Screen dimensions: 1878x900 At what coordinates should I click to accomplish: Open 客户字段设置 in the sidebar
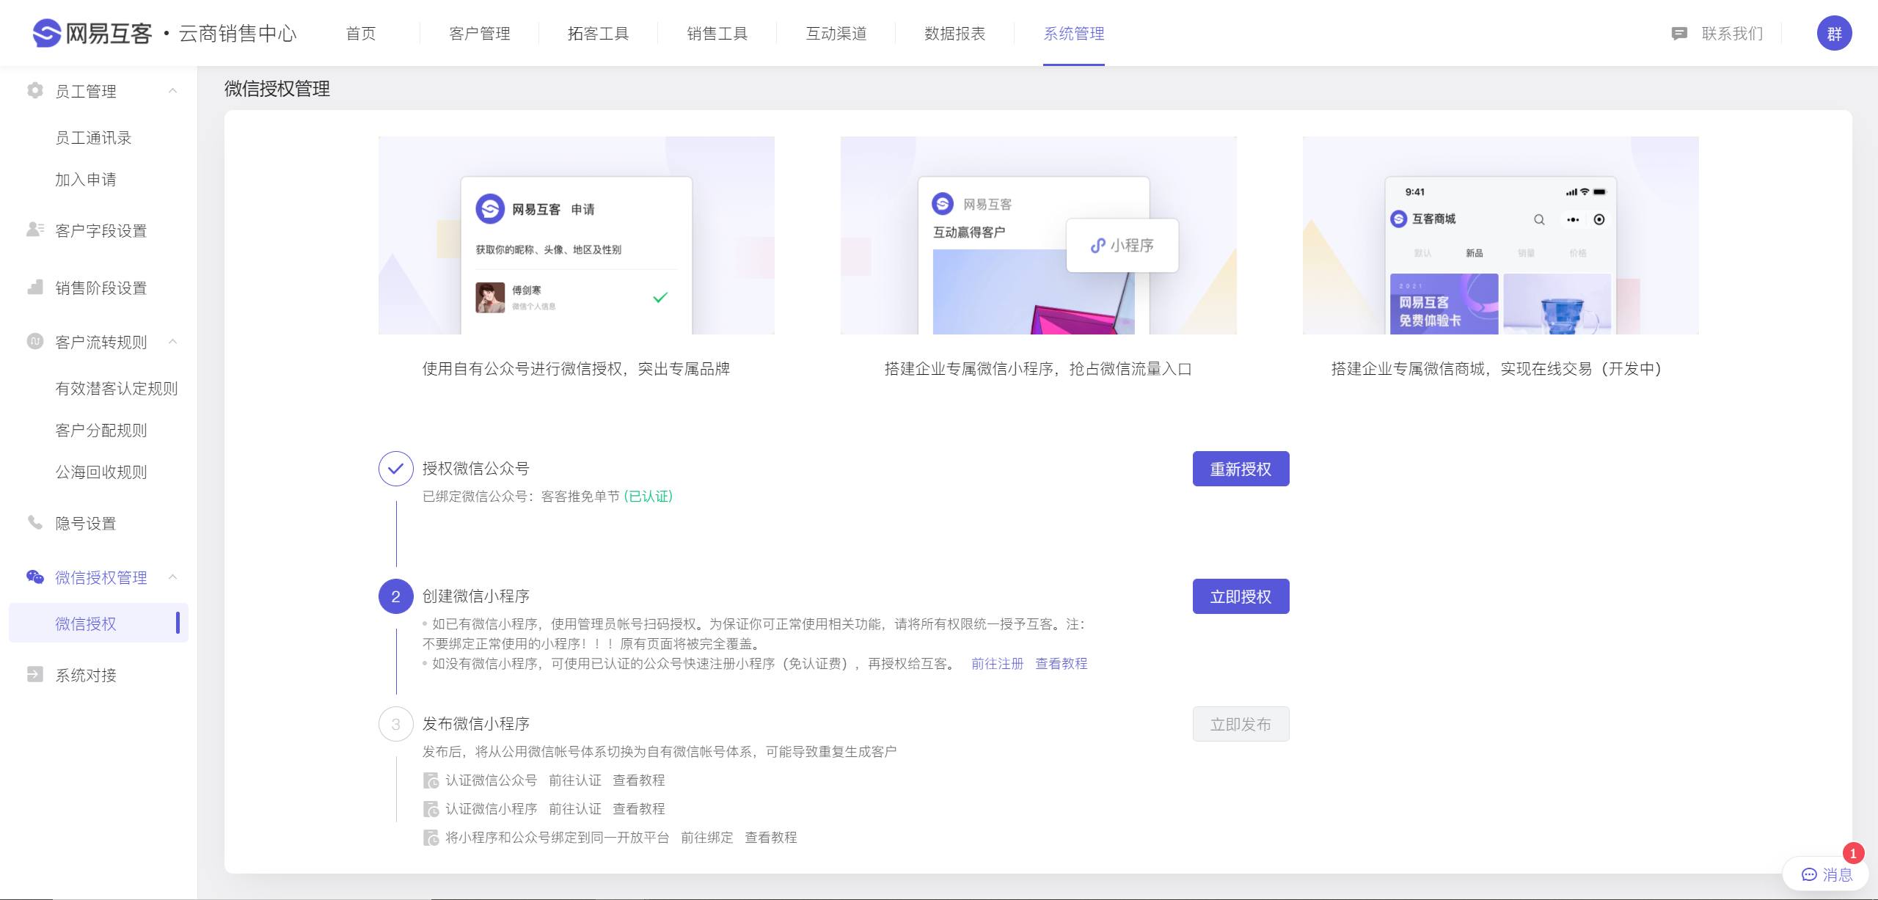101,230
